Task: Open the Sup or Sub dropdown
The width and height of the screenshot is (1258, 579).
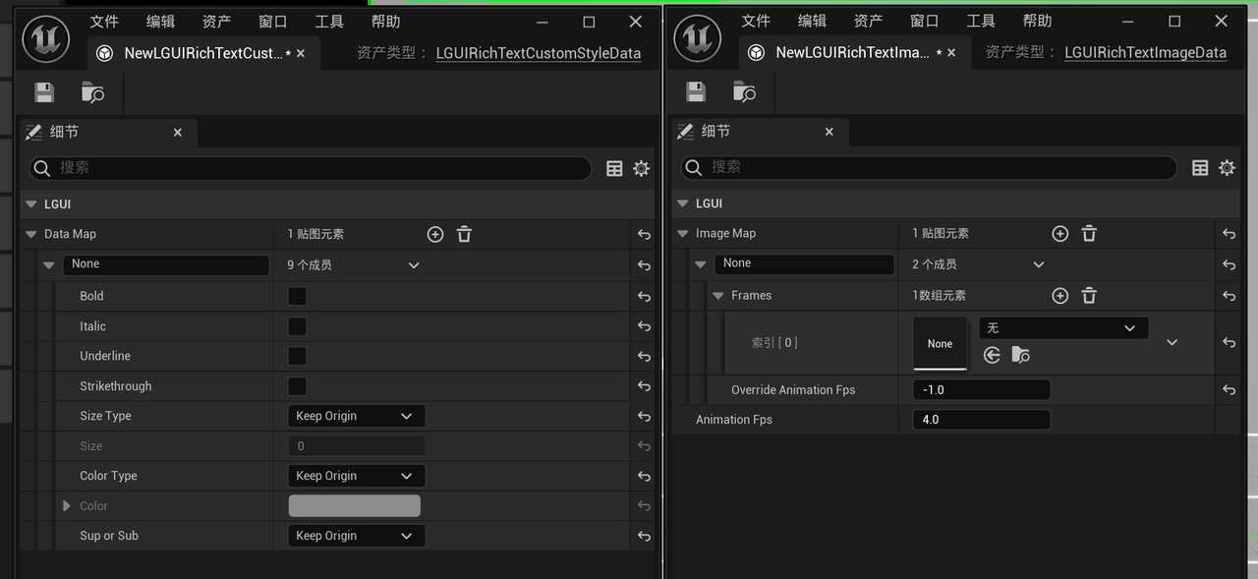Action: [x=355, y=536]
